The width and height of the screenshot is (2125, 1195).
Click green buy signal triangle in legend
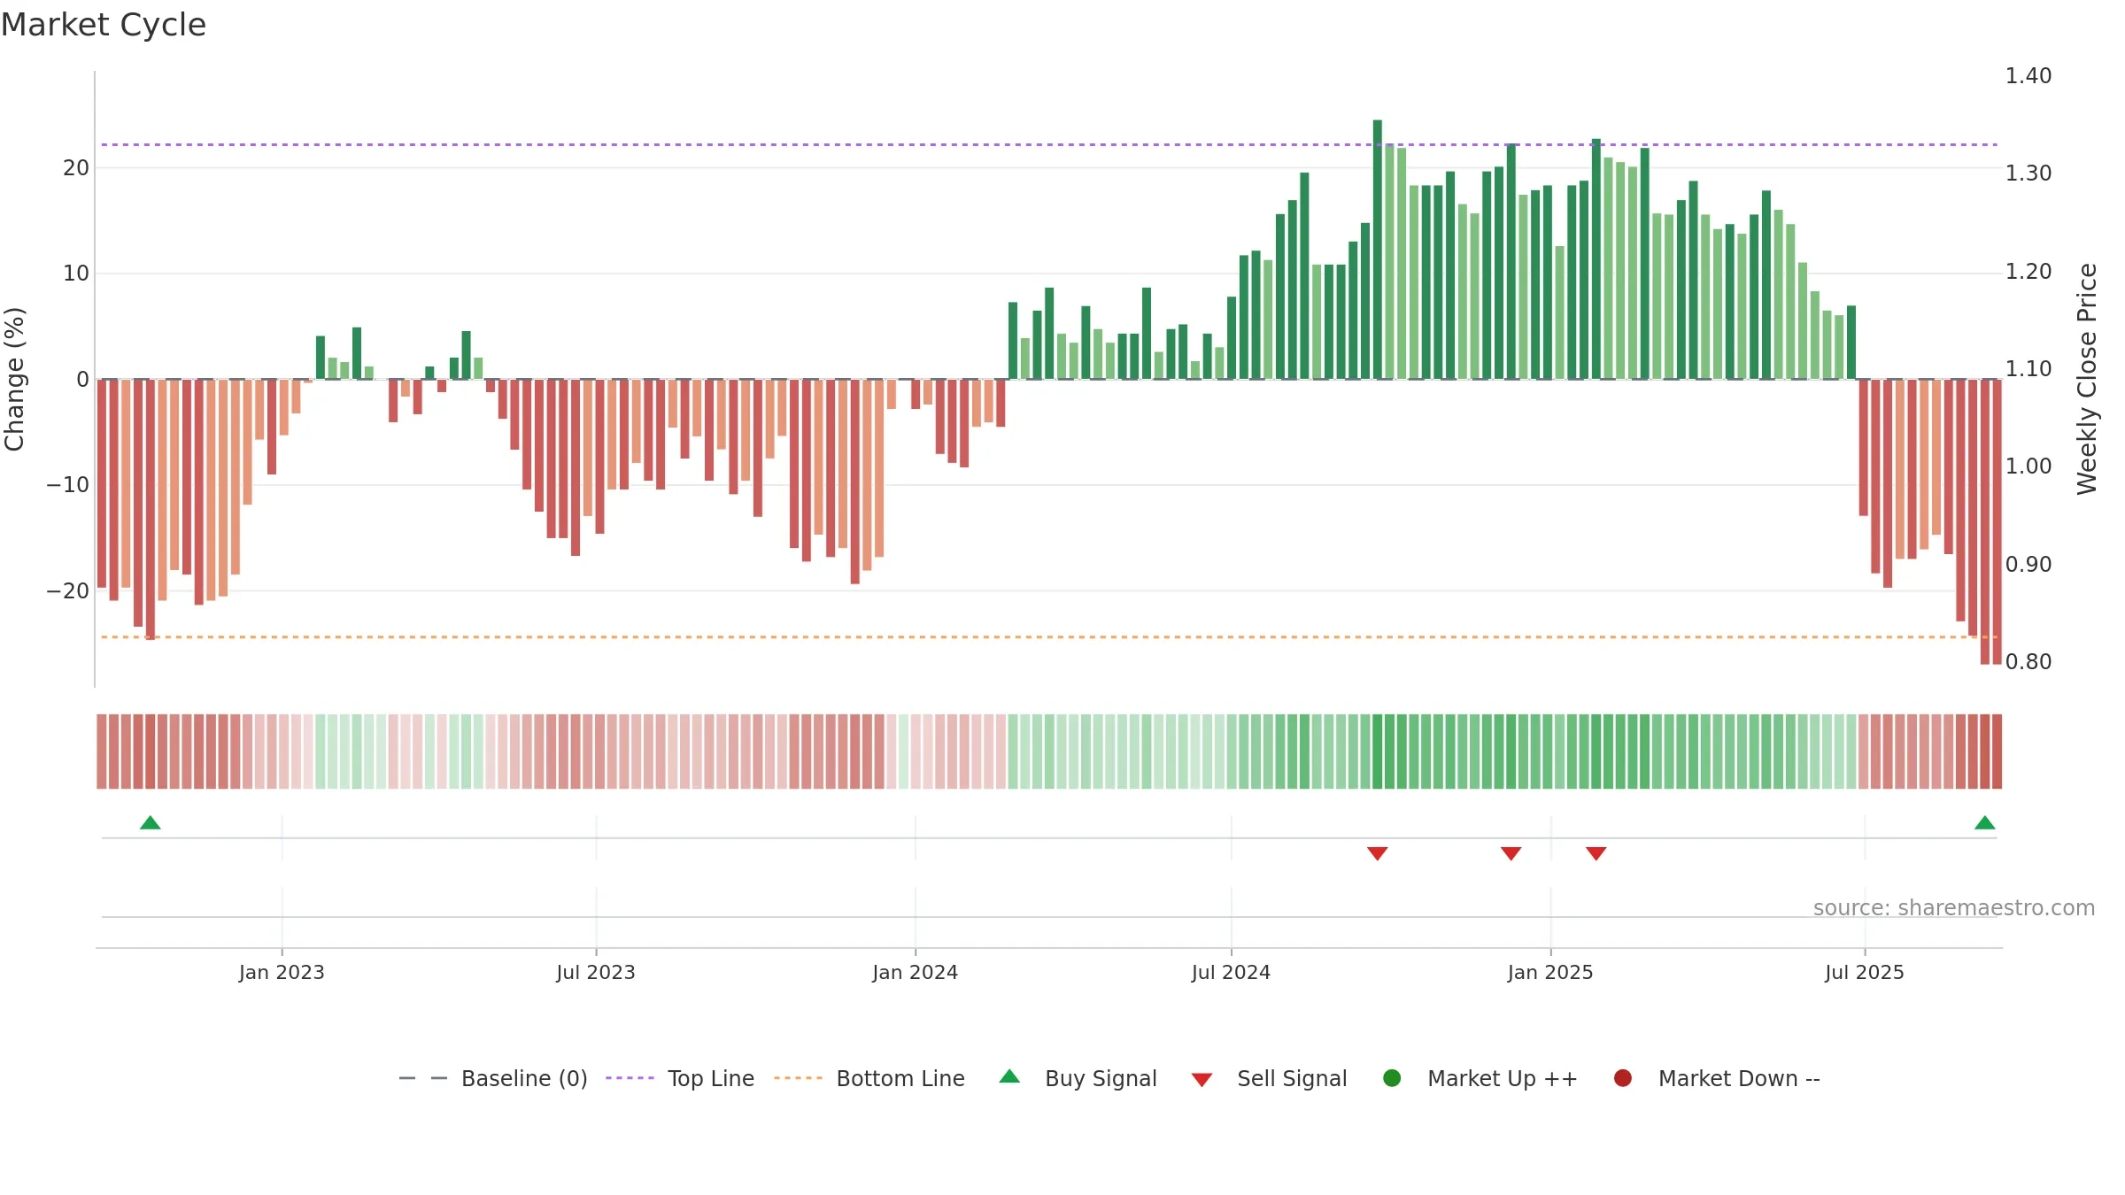(x=1009, y=1076)
